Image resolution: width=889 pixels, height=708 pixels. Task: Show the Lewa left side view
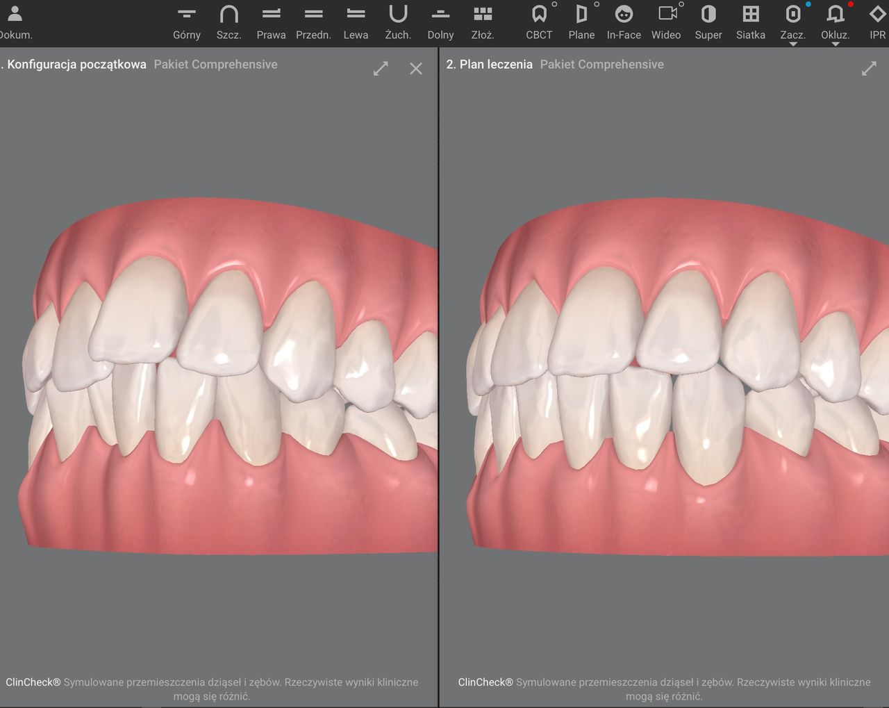pos(356,22)
